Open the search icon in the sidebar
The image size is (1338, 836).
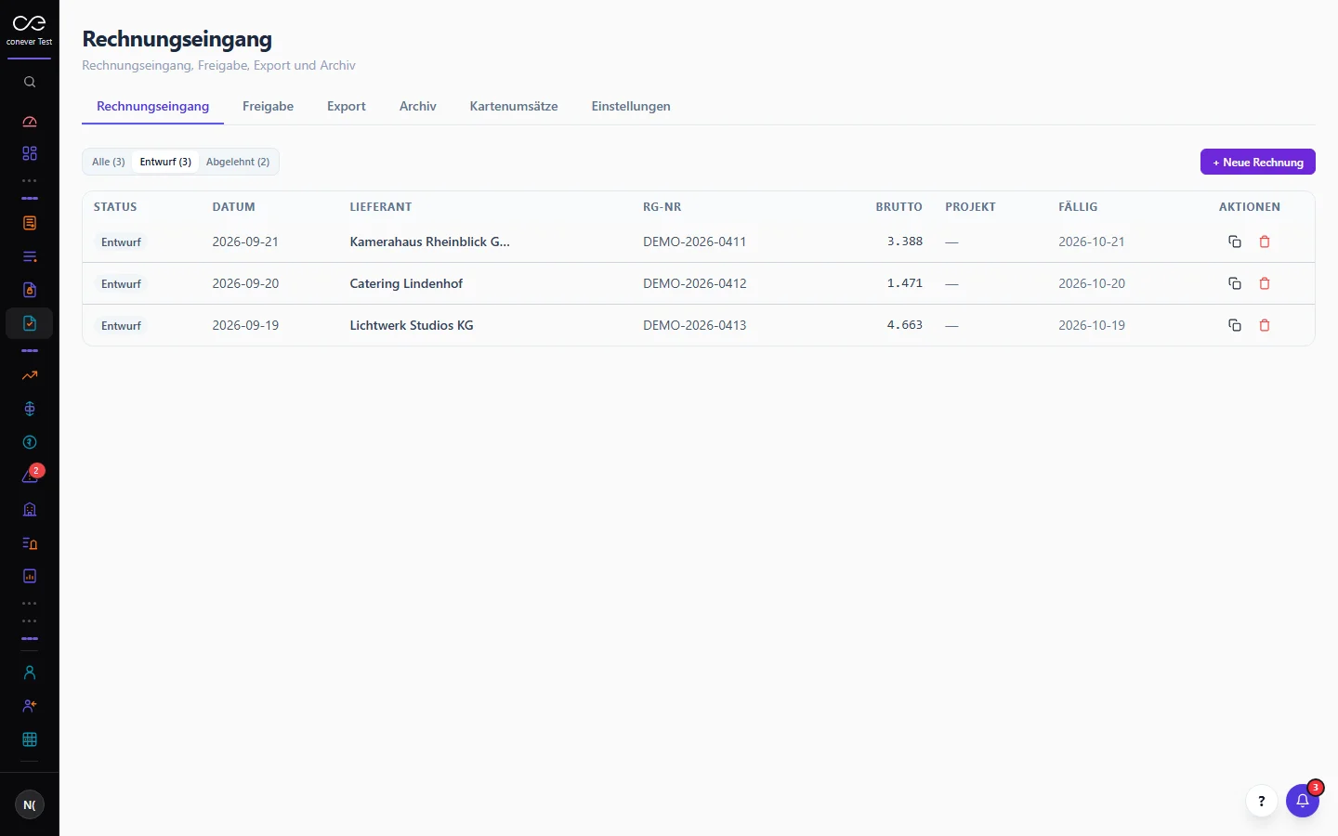(x=30, y=82)
